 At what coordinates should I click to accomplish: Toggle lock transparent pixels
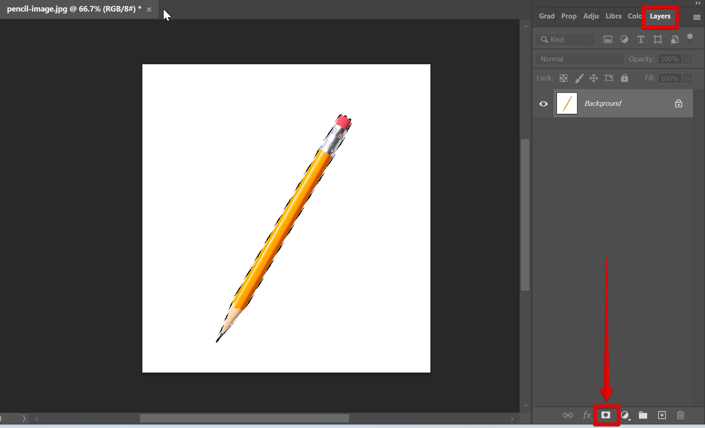pyautogui.click(x=564, y=78)
